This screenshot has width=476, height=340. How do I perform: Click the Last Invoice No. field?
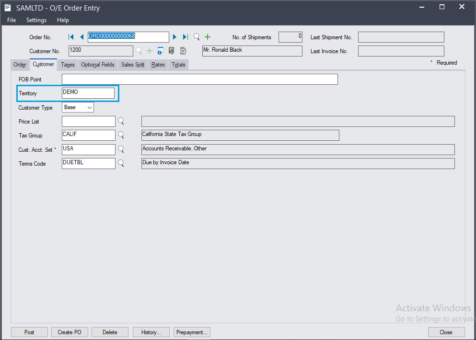401,51
